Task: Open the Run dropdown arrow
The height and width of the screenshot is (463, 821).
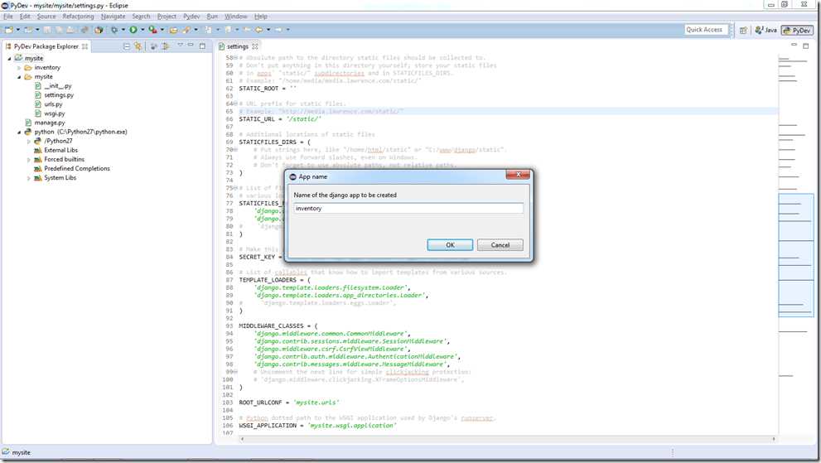Action: click(x=142, y=30)
